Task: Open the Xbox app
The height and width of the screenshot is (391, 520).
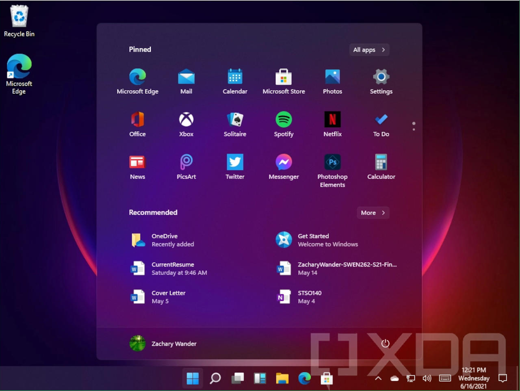Action: [186, 124]
